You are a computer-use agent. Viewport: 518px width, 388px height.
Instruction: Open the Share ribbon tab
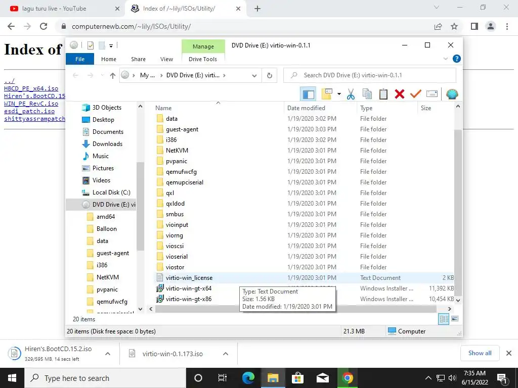click(138, 59)
